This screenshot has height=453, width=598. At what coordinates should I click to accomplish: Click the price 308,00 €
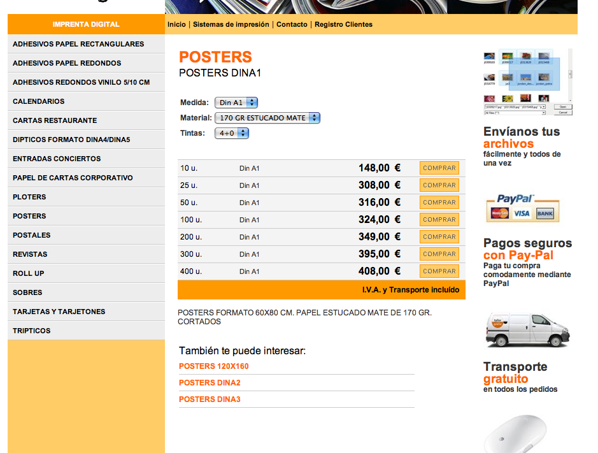380,185
